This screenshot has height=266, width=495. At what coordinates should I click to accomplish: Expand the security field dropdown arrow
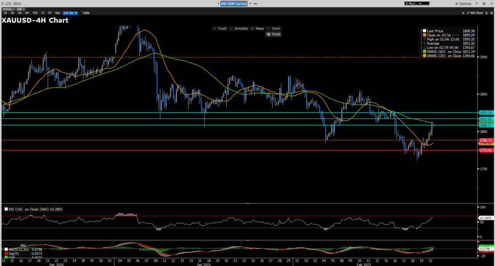(250, 4)
